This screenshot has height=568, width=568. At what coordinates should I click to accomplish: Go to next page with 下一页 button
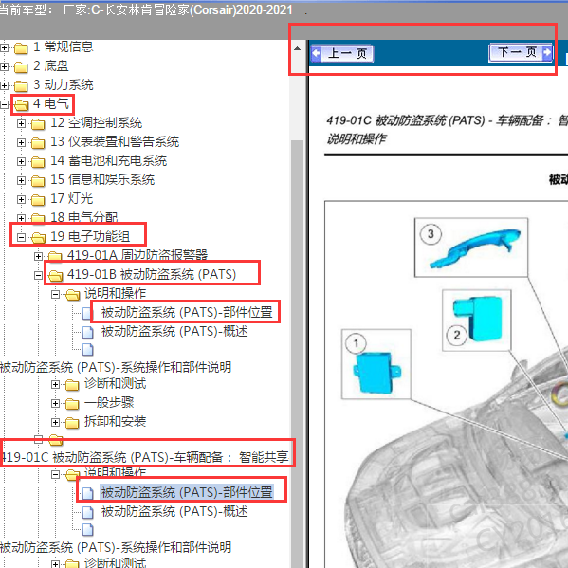521,53
